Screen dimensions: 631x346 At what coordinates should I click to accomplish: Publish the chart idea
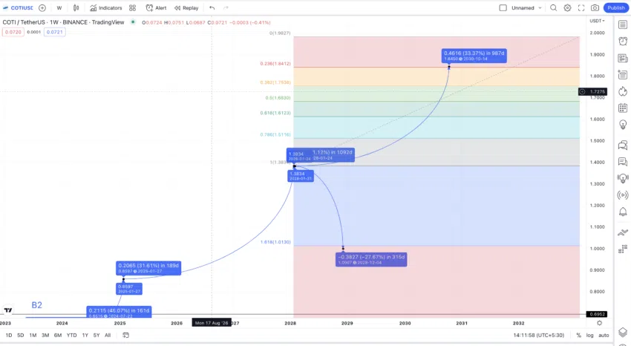[x=615, y=7]
